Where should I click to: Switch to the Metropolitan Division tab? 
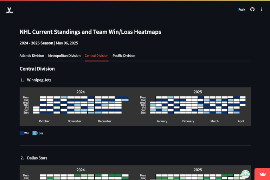[64, 56]
